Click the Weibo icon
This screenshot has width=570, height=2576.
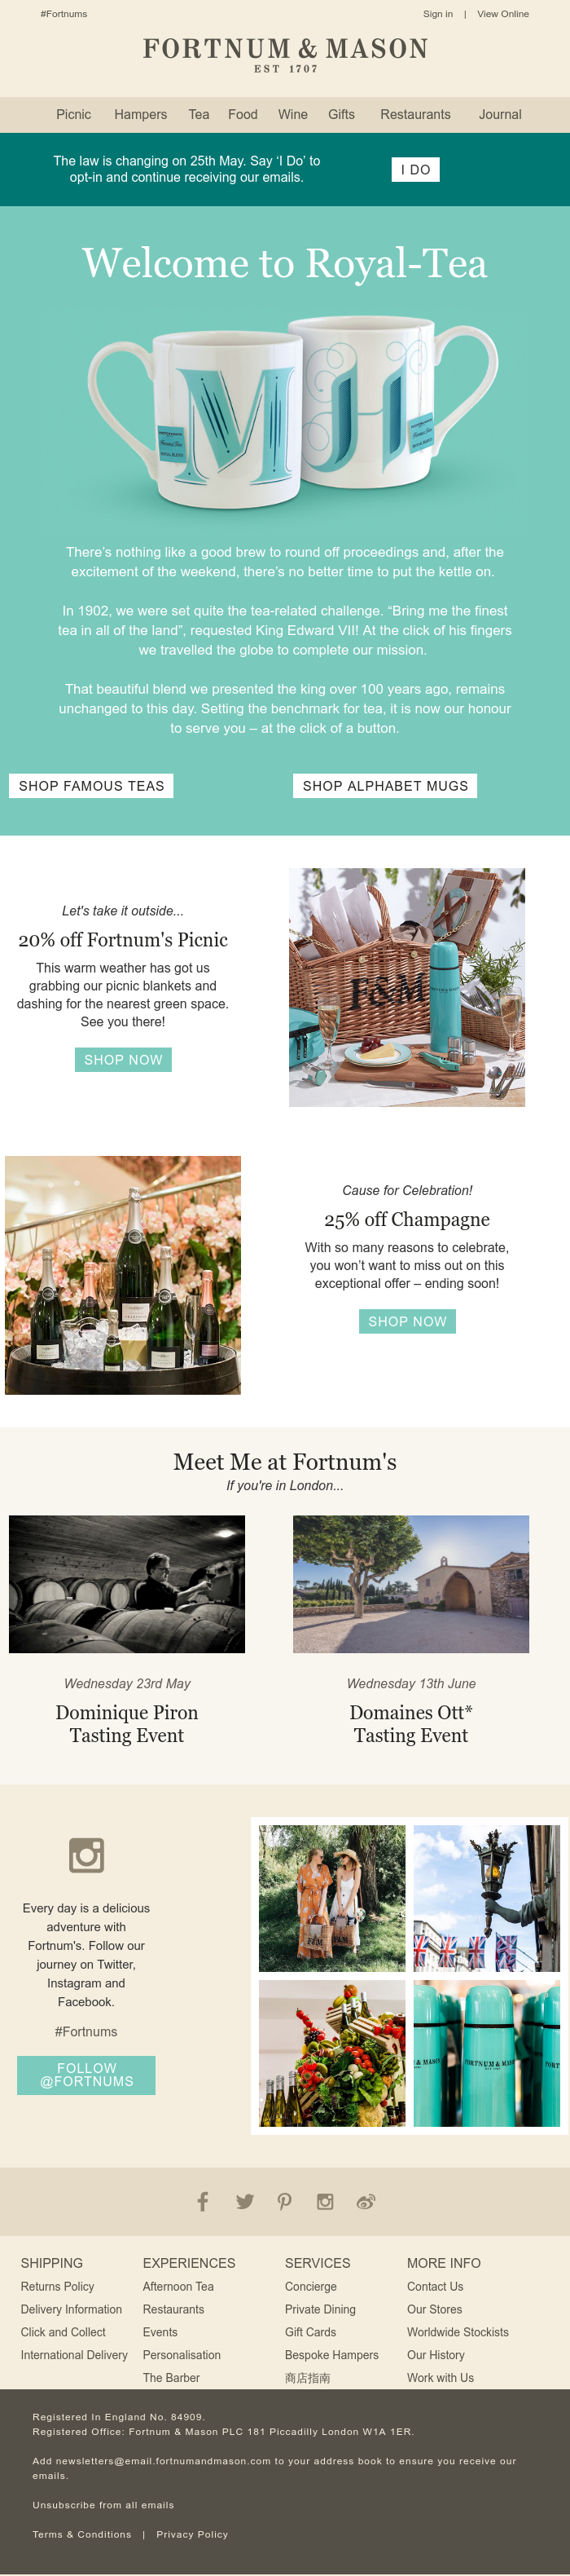coord(366,2201)
